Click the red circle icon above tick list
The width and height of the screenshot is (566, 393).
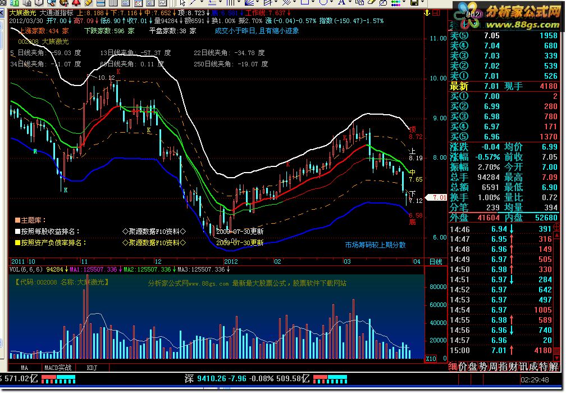[x=556, y=227]
